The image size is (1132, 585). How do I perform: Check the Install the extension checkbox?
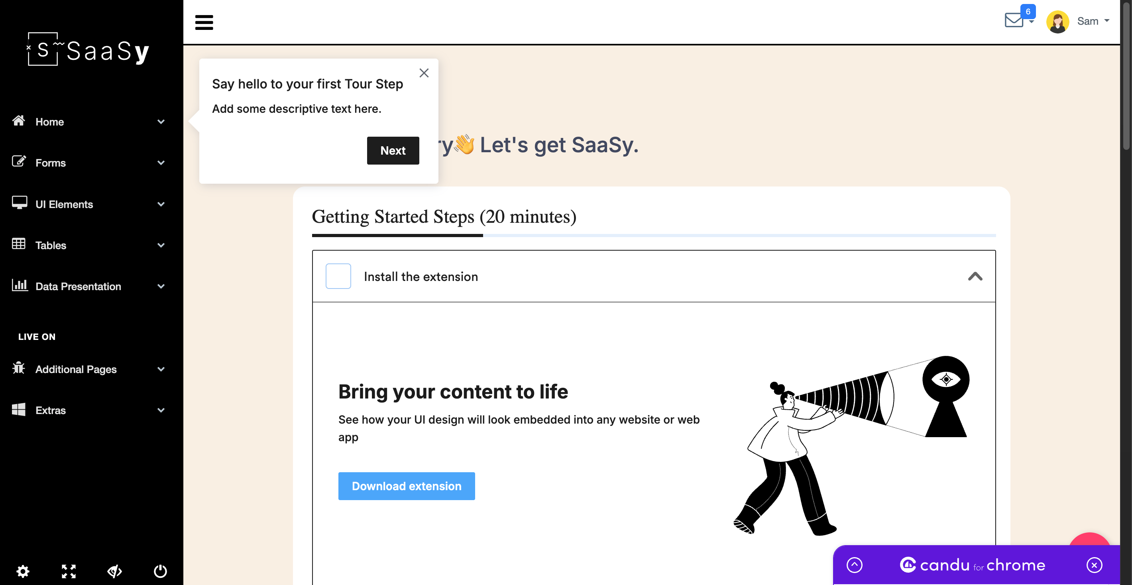(338, 276)
